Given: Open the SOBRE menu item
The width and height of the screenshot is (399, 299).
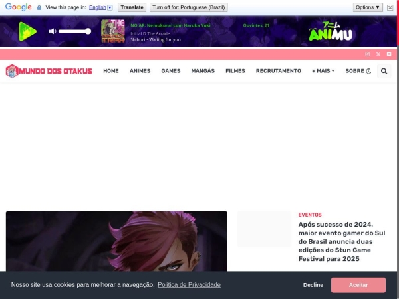Looking at the screenshot, I should click(x=354, y=71).
